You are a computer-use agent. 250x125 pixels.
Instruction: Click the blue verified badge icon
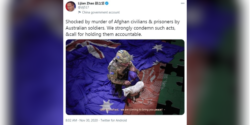pyautogui.click(x=107, y=3)
